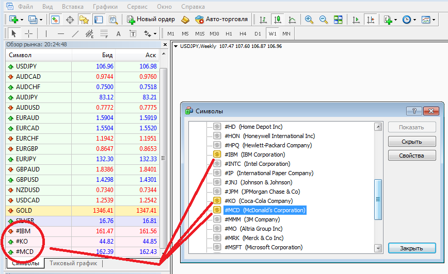Expand the Profiles dropdown arrow
Viewport: 448px width, 274px height.
click(41, 20)
